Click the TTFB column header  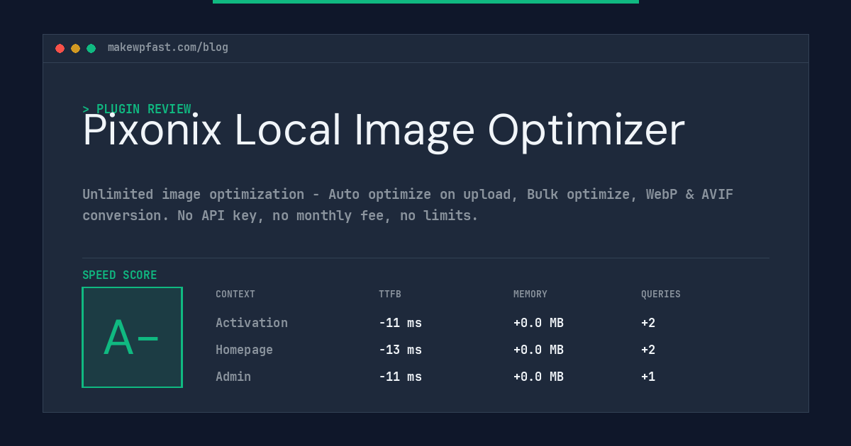390,295
